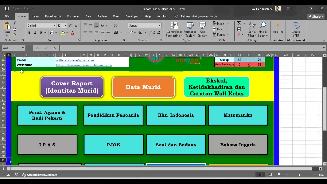Switch to Page Layout view icon
The image size is (327, 184).
coord(270,175)
